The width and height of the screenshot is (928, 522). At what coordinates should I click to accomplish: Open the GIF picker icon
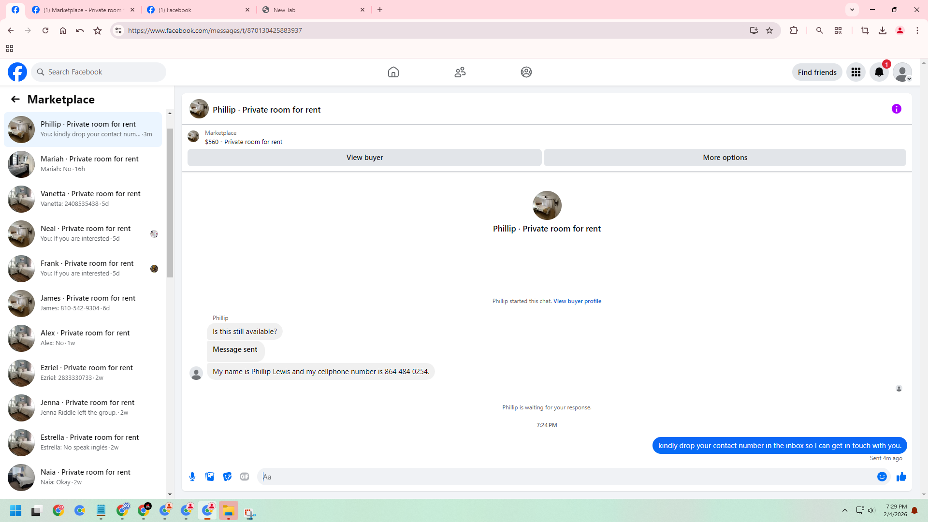[x=245, y=477]
